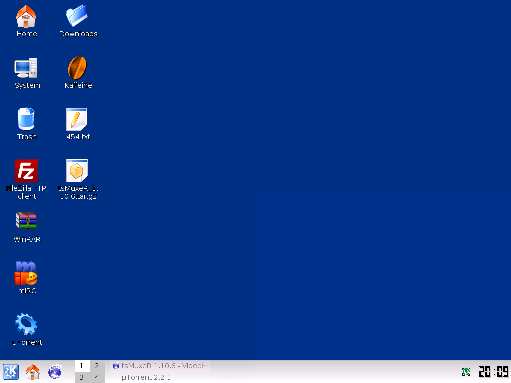The width and height of the screenshot is (511, 383).
Task: Click the uTorrent system tray icon
Action: (466, 372)
